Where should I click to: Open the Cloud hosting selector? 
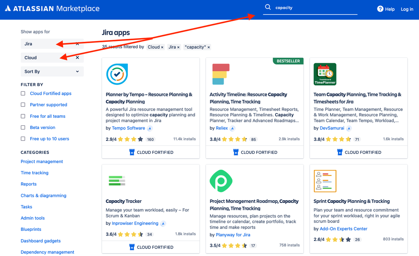coord(52,58)
